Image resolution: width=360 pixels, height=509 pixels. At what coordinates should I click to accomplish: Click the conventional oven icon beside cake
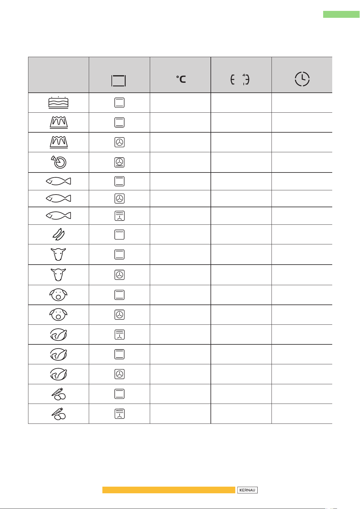point(120,103)
